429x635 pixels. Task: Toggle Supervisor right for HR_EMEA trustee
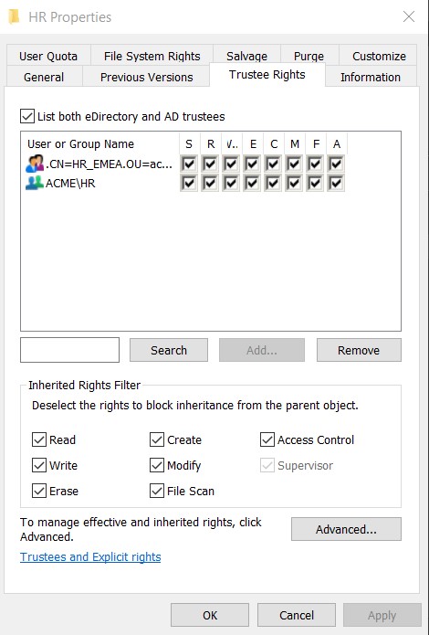189,164
